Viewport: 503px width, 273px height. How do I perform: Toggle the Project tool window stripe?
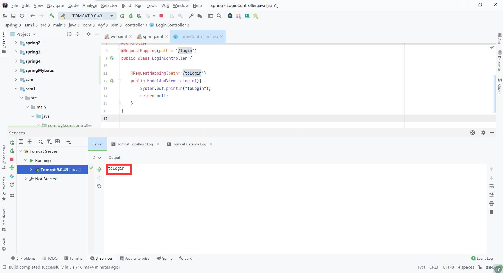tap(4, 42)
